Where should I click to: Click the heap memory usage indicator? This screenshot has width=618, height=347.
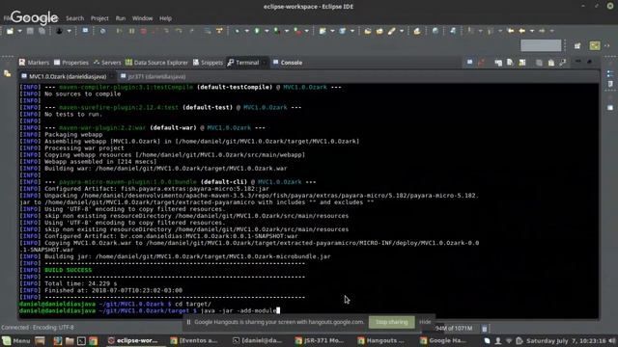pyautogui.click(x=454, y=329)
